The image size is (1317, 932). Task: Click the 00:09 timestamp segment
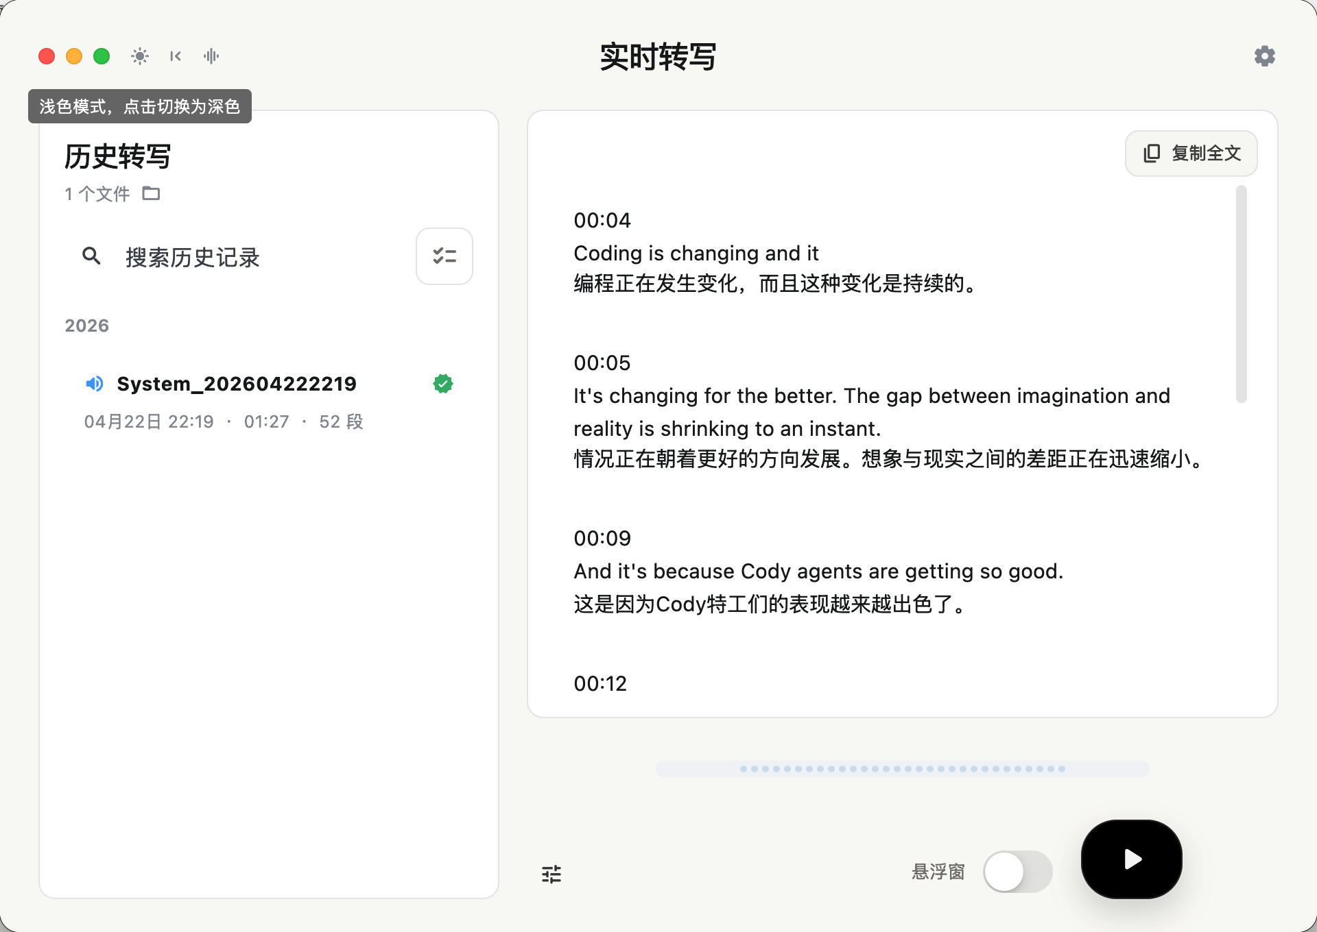tap(602, 539)
